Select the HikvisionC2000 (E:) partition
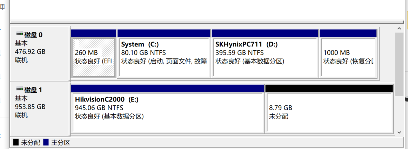The height and width of the screenshot is (149, 408). click(168, 113)
